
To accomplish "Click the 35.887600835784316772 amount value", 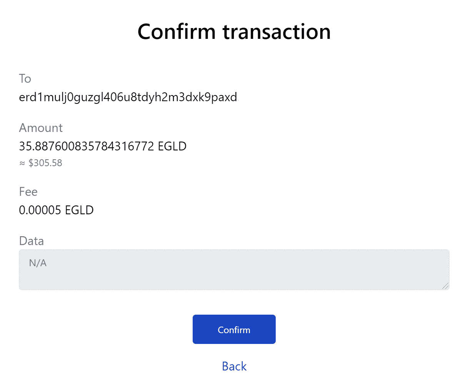I will (87, 146).
